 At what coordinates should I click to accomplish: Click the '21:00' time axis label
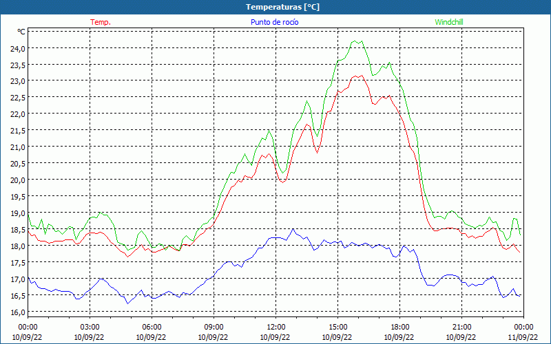461,327
